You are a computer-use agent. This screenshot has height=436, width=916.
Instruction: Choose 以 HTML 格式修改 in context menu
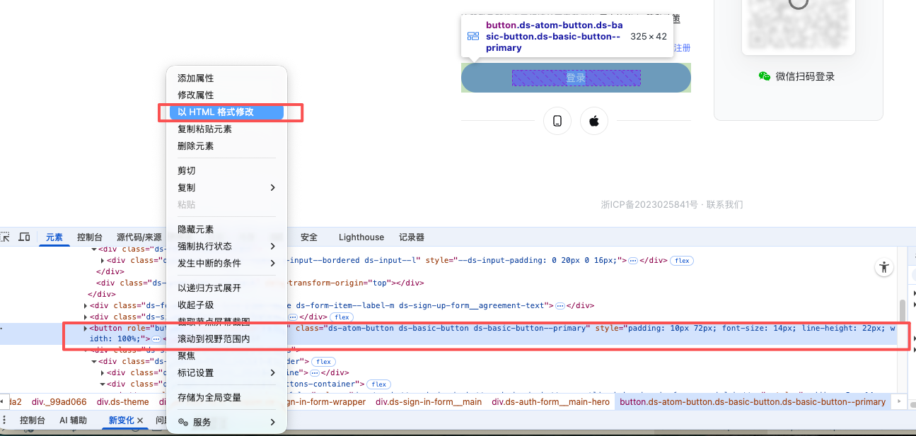[226, 112]
